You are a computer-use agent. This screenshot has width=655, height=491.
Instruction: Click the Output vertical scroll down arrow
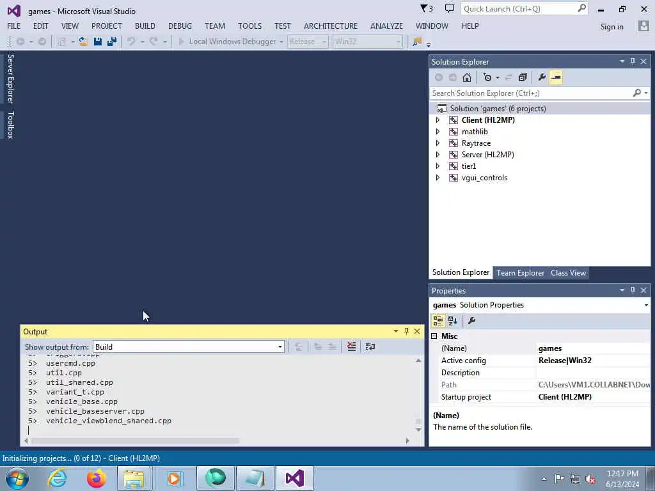tap(418, 430)
